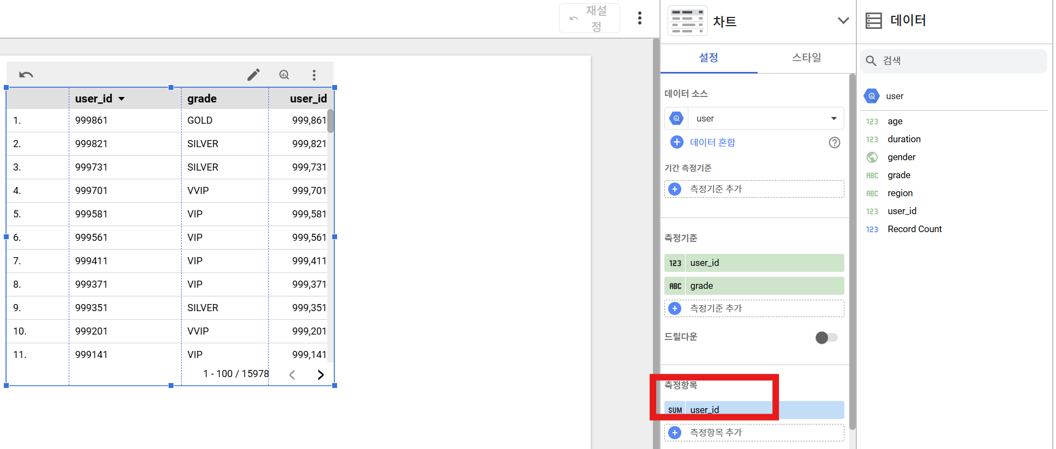This screenshot has width=1056, height=449.
Task: Click the globe icon next to gender
Action: coord(872,157)
